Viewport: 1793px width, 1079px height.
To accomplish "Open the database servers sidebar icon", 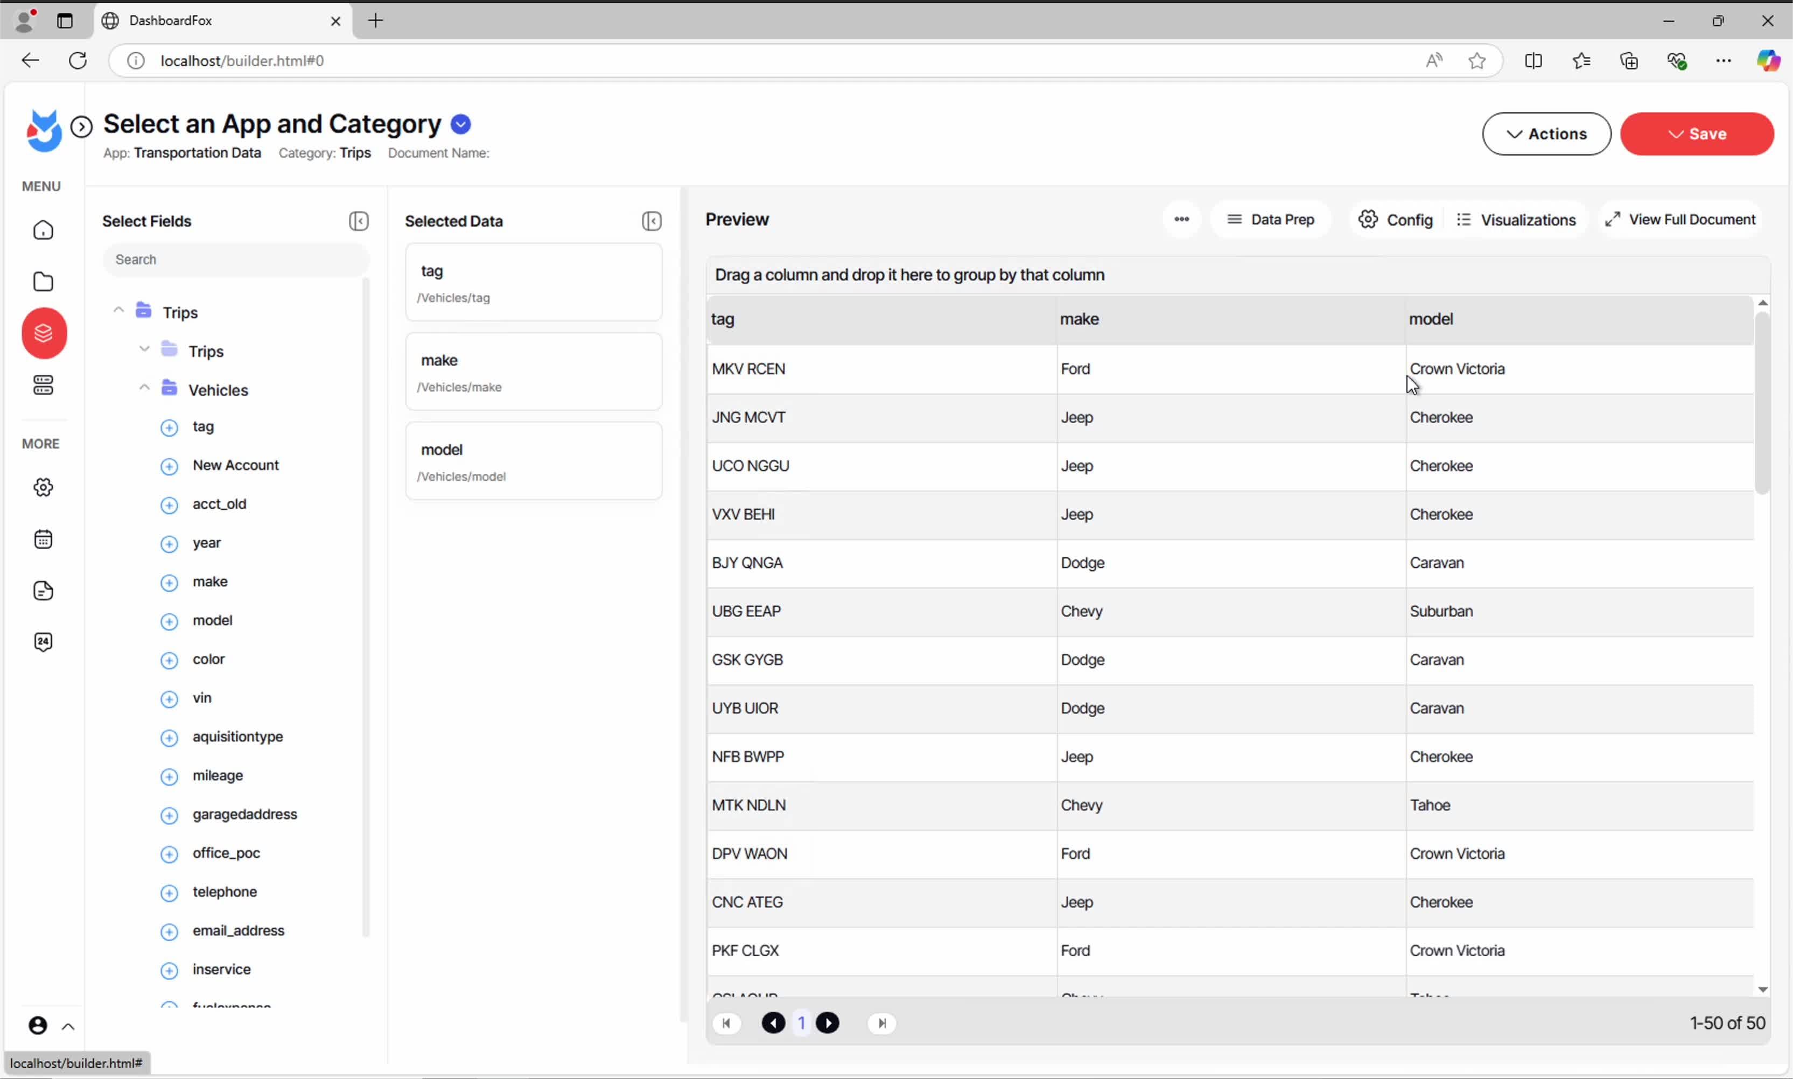I will [44, 386].
